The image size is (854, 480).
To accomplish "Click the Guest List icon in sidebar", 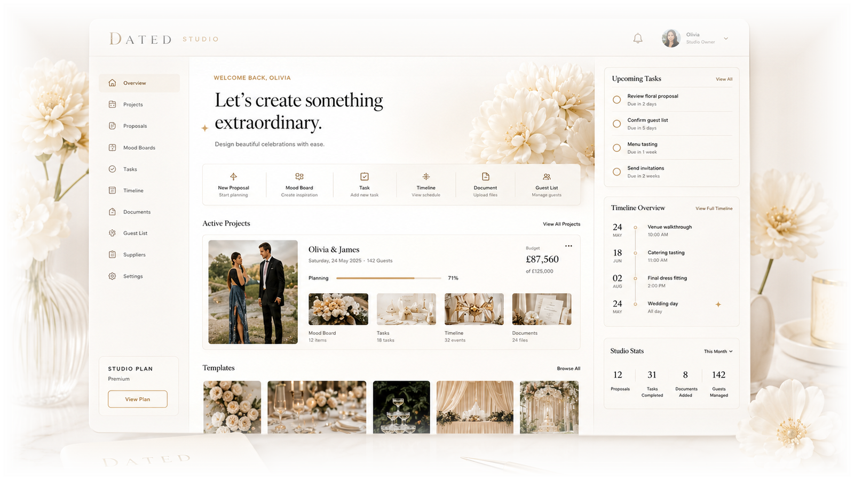I will pyautogui.click(x=112, y=233).
